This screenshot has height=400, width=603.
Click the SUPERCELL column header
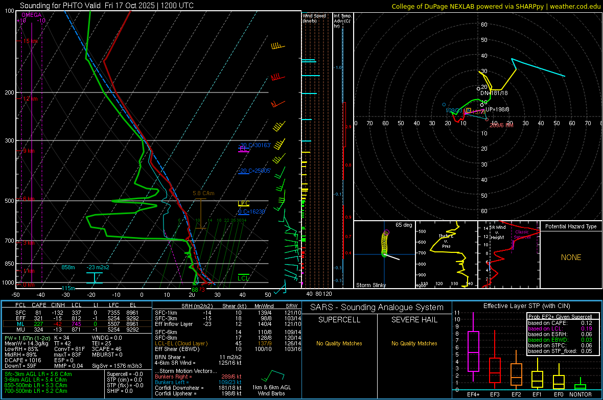[339, 320]
